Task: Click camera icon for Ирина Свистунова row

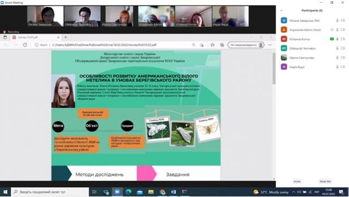Action: pyautogui.click(x=343, y=57)
